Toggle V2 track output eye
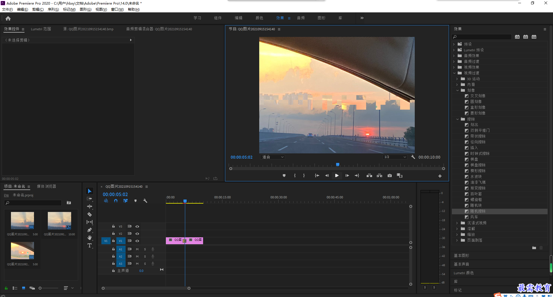This screenshot has width=553, height=297. click(x=137, y=234)
